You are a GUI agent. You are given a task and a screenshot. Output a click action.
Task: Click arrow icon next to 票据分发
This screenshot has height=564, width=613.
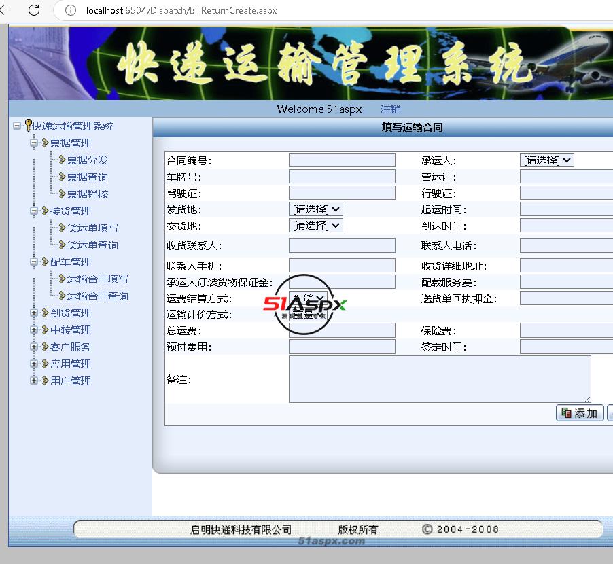pos(62,160)
